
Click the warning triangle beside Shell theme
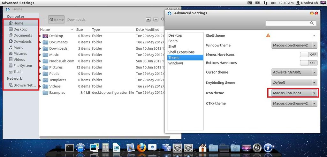point(268,35)
